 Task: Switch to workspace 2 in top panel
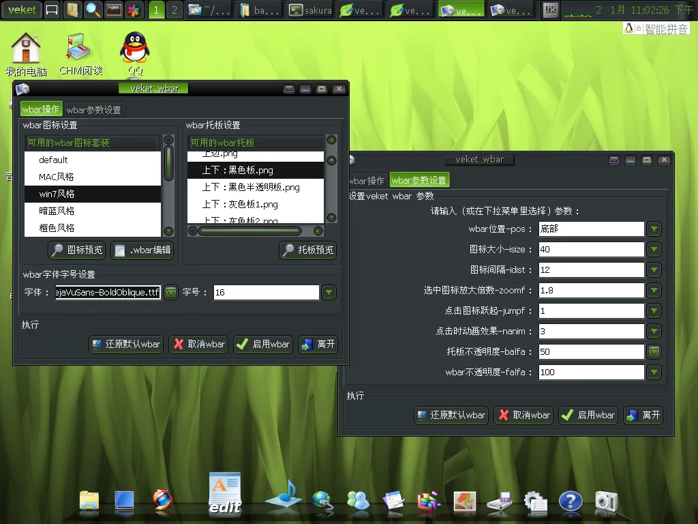tap(174, 10)
